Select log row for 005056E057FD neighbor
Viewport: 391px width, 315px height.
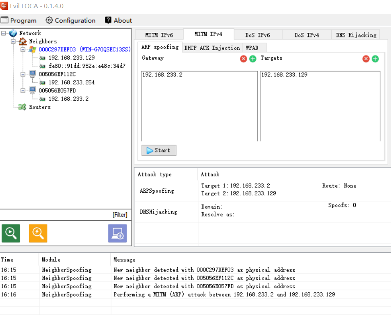pyautogui.click(x=195, y=286)
